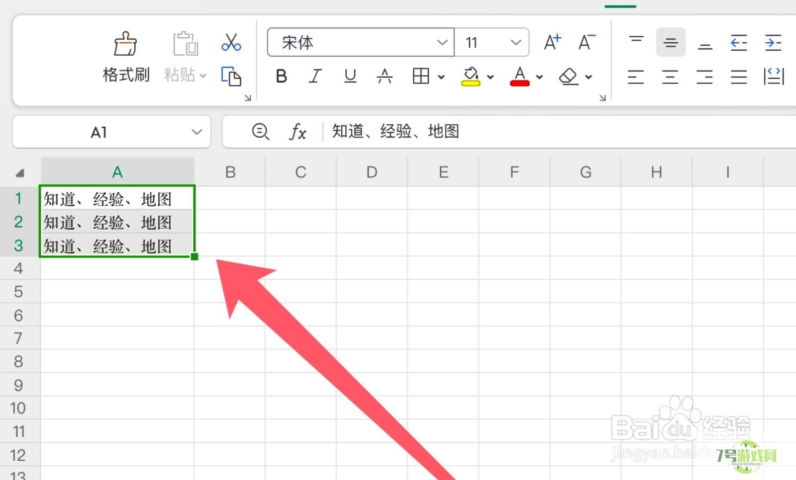The image size is (796, 480).
Task: Select row 5 header
Action: [x=19, y=292]
